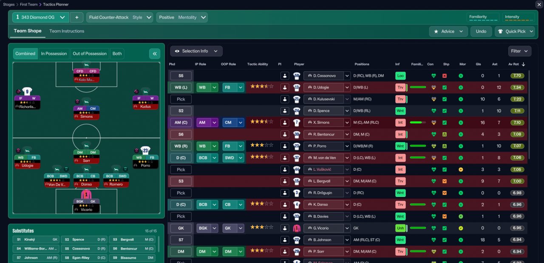Click condition heart icon for D. Cassanova
This screenshot has width=544, height=263.
433,76
